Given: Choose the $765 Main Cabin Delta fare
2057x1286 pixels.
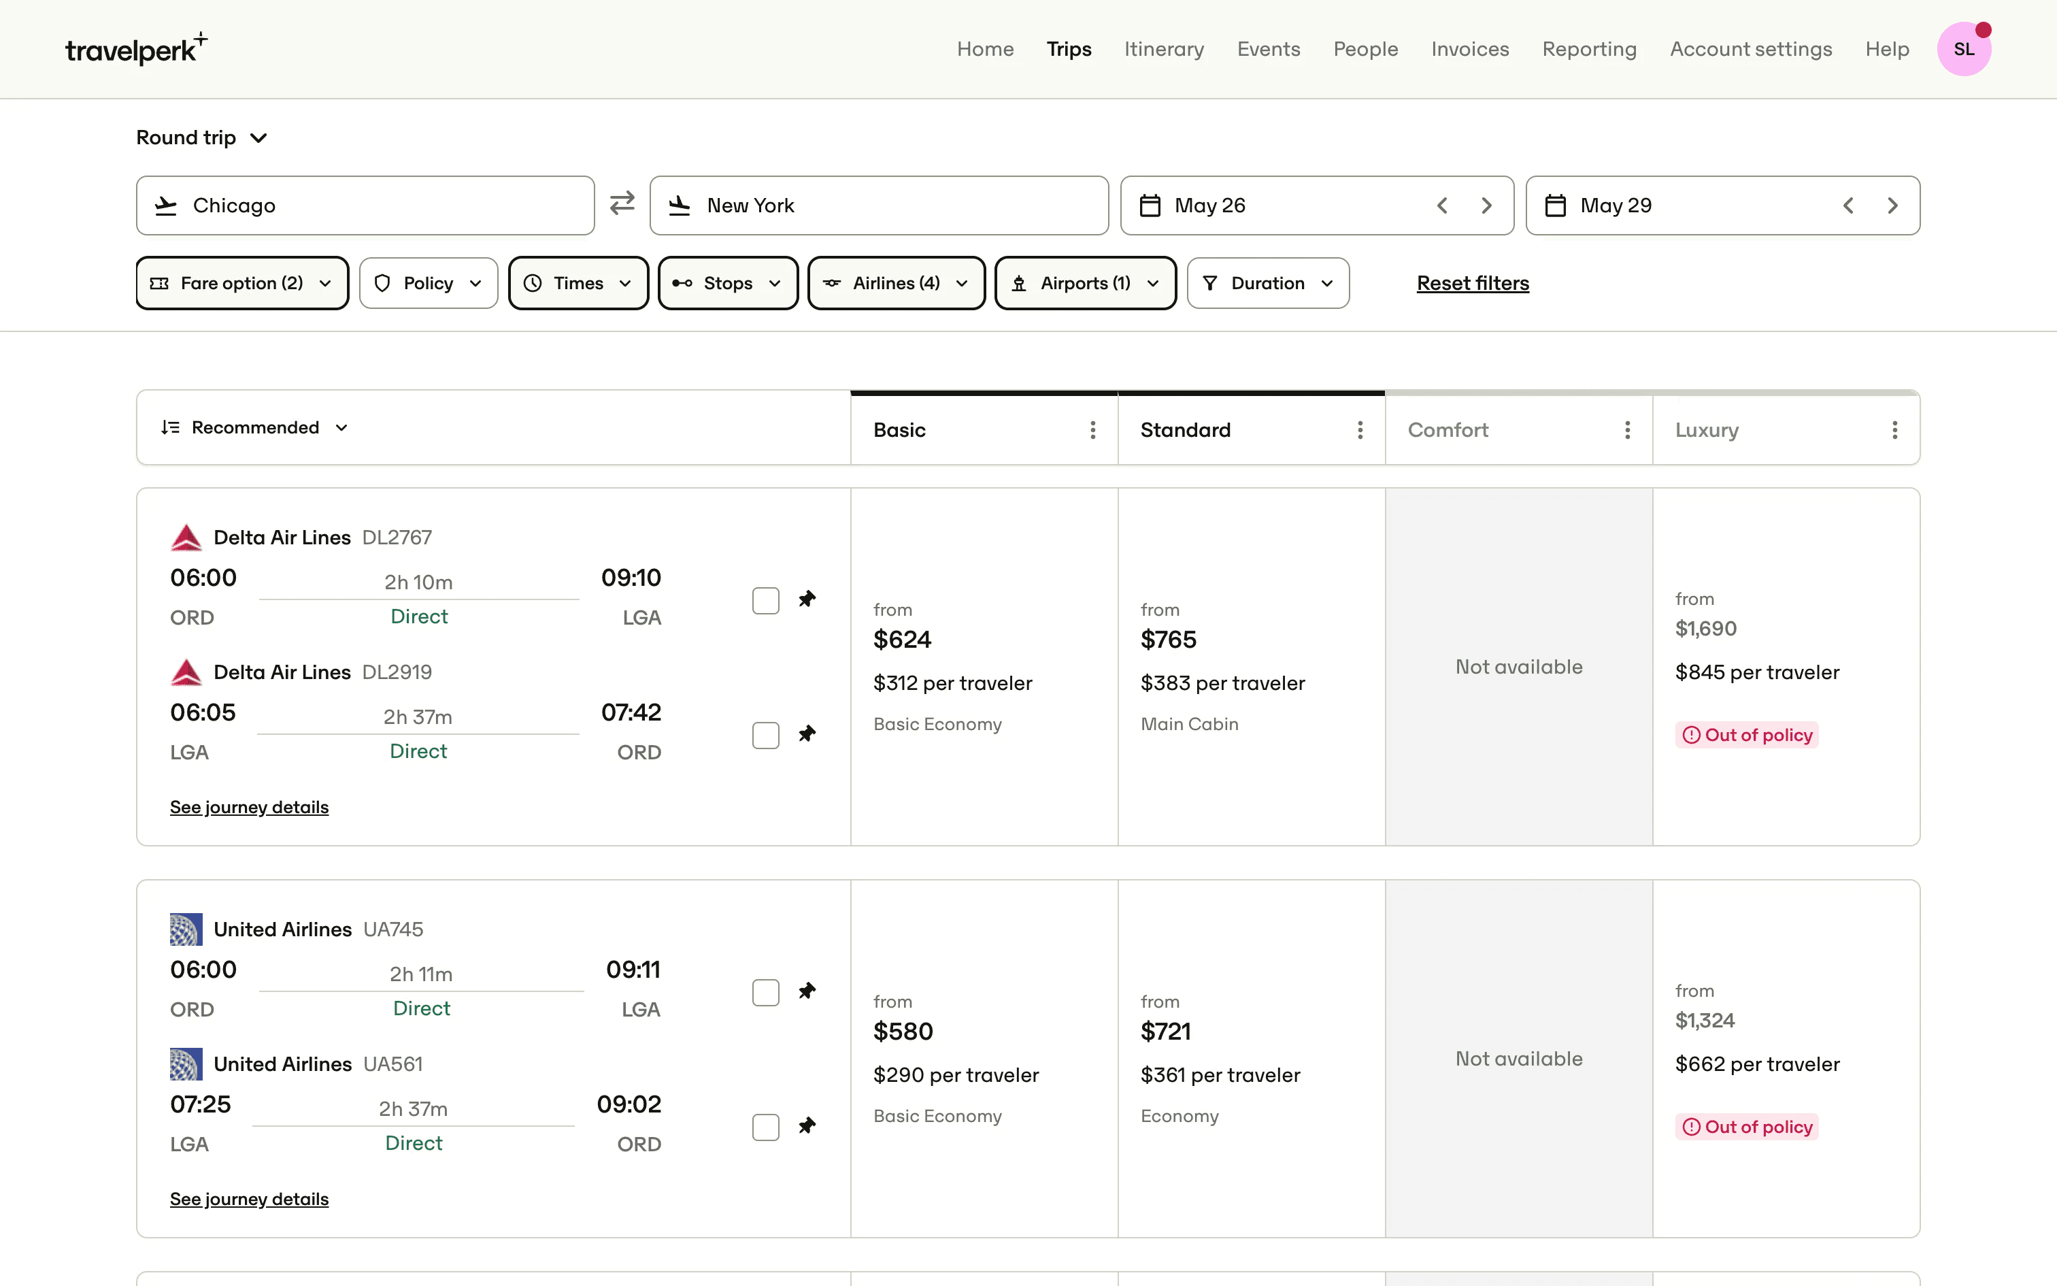Looking at the screenshot, I should click(1251, 667).
